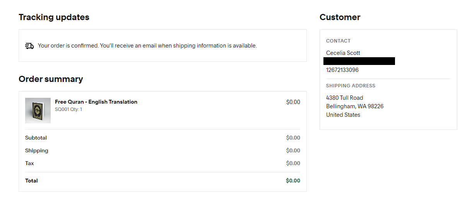
Task: Click the SHIPPING ADDRESS section label
Action: click(x=351, y=86)
